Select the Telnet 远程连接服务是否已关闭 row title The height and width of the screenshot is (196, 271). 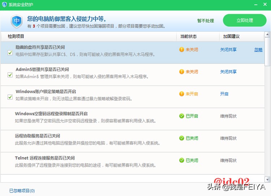tap(45, 158)
